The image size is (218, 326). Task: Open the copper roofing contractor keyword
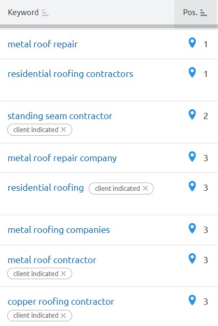tap(61, 302)
